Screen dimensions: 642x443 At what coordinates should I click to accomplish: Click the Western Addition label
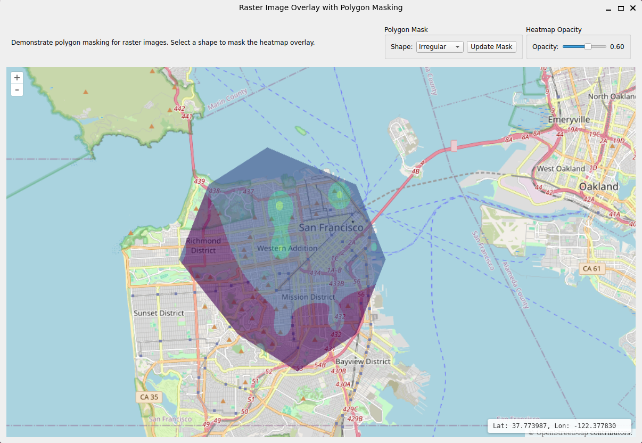coord(287,249)
